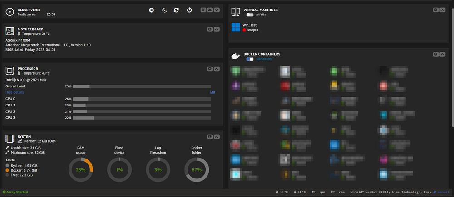
Task: Open the manual link in the footer
Action: coord(441,192)
